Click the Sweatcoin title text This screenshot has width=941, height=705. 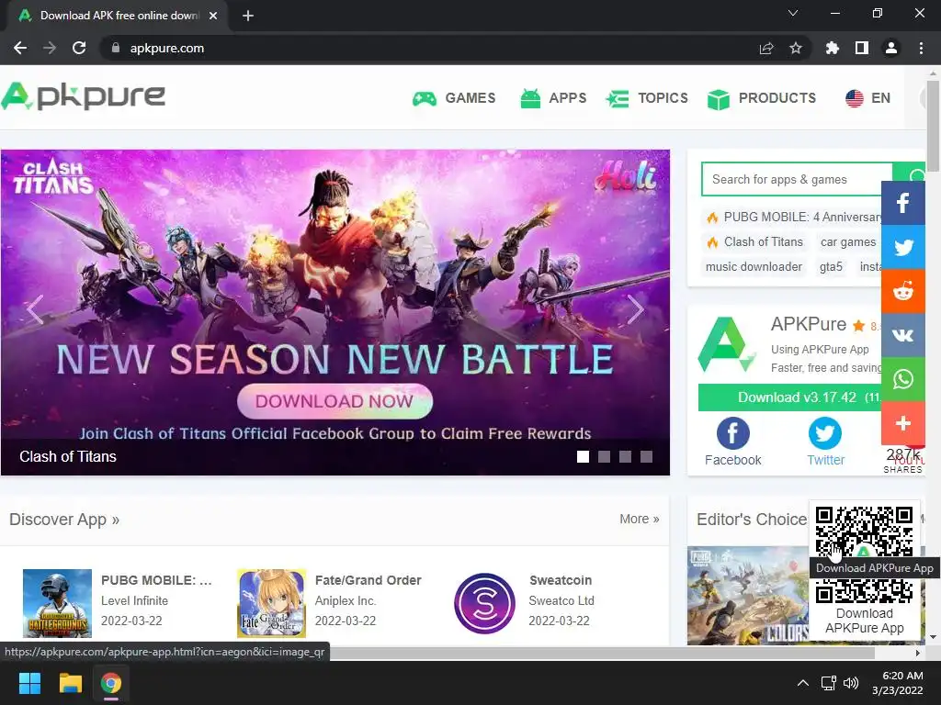[x=561, y=580]
